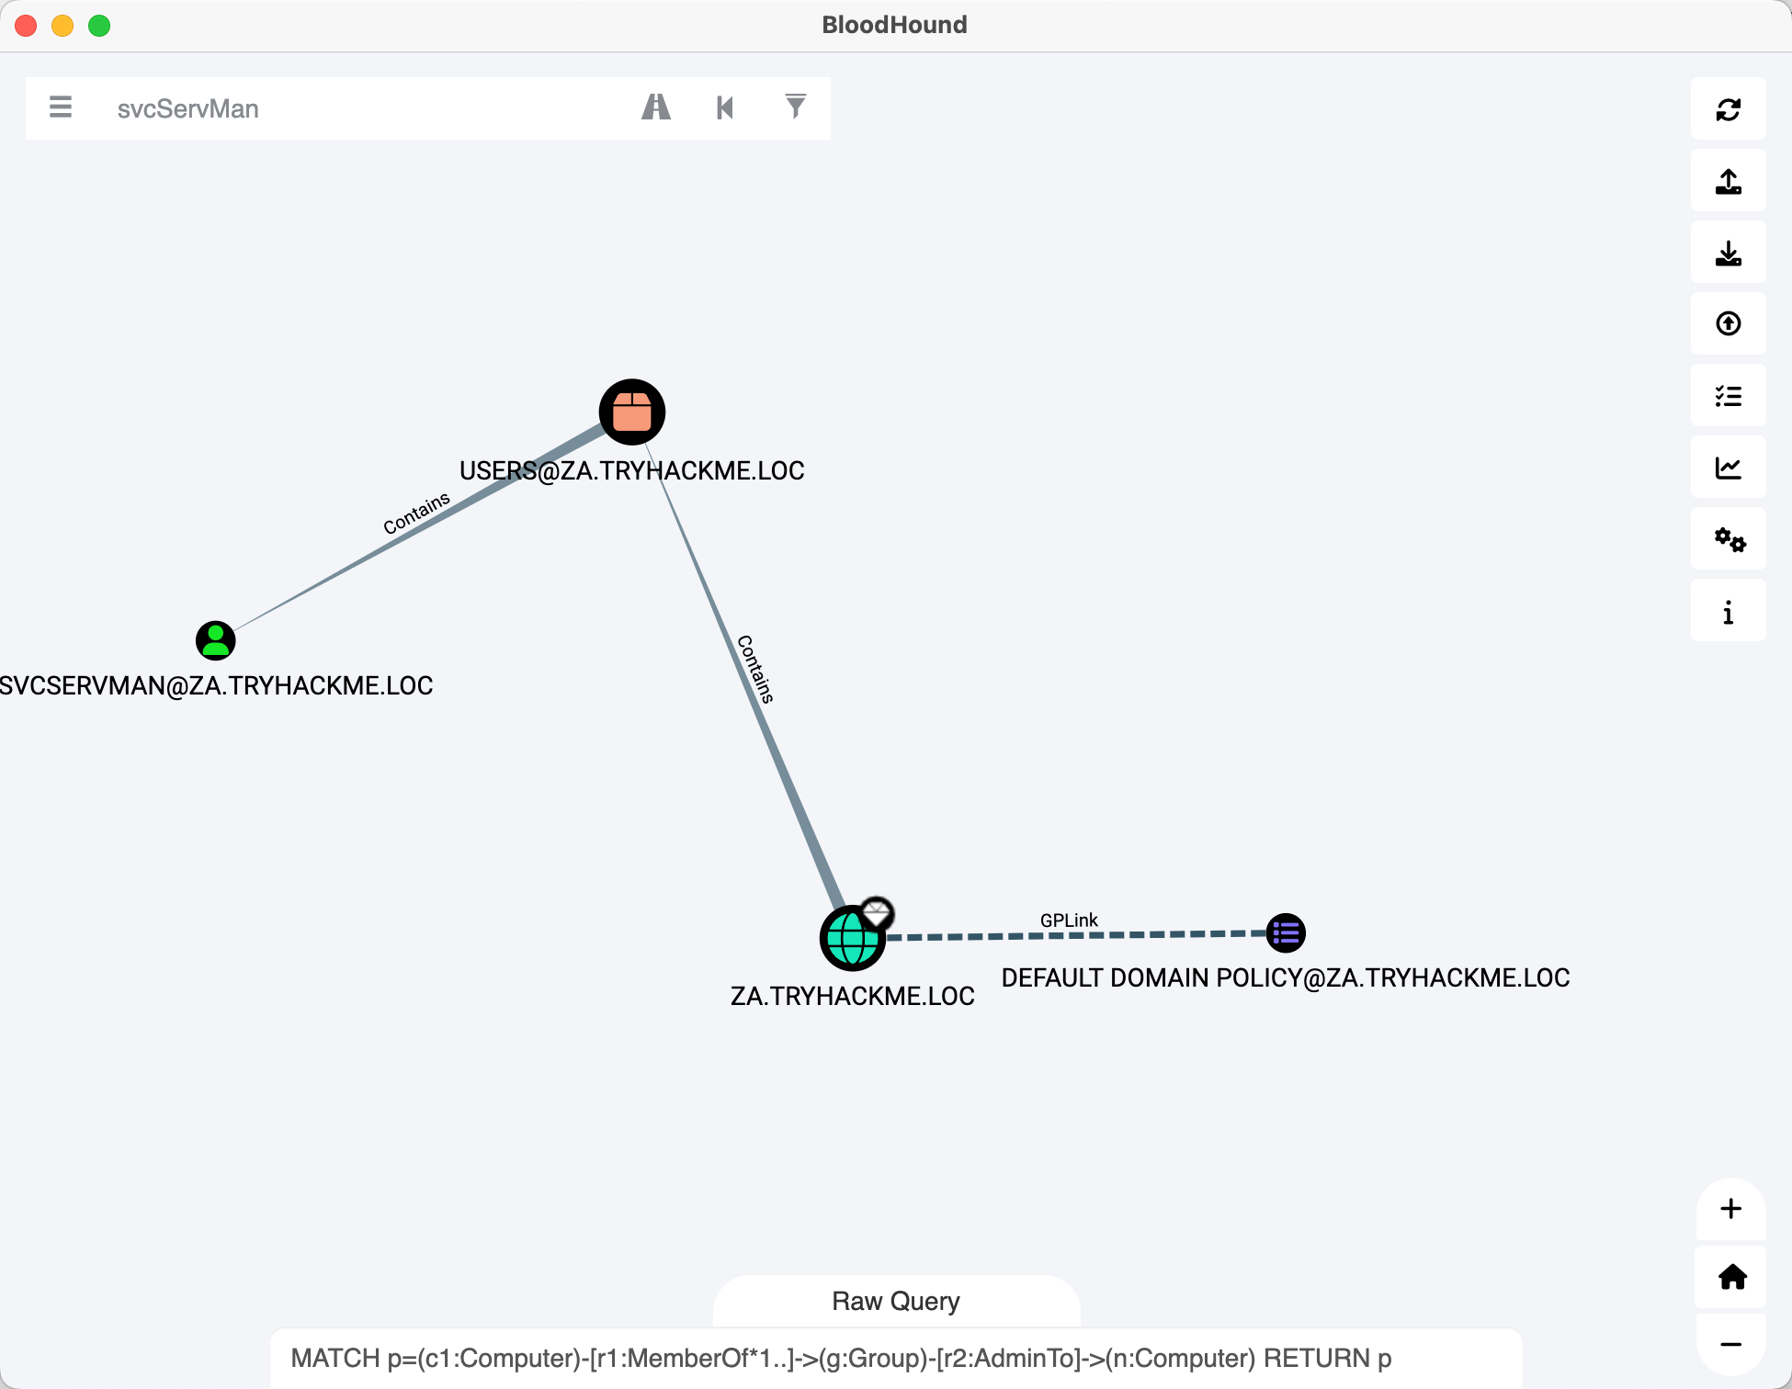1792x1389 pixels.
Task: Zoom in with the plus button
Action: point(1731,1209)
